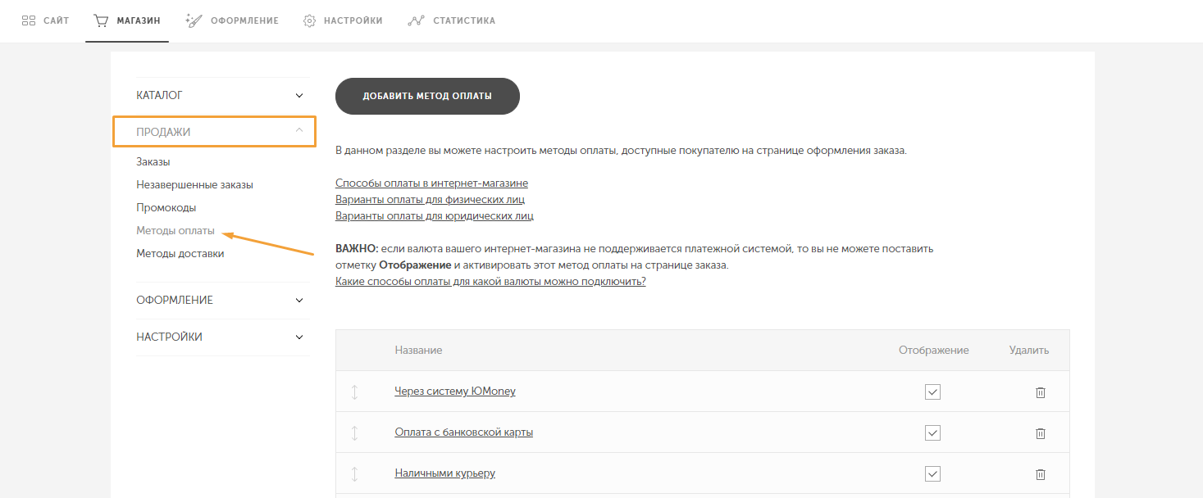
Task: Toggle display checkbox for Оплата с банковской карты
Action: click(x=932, y=432)
